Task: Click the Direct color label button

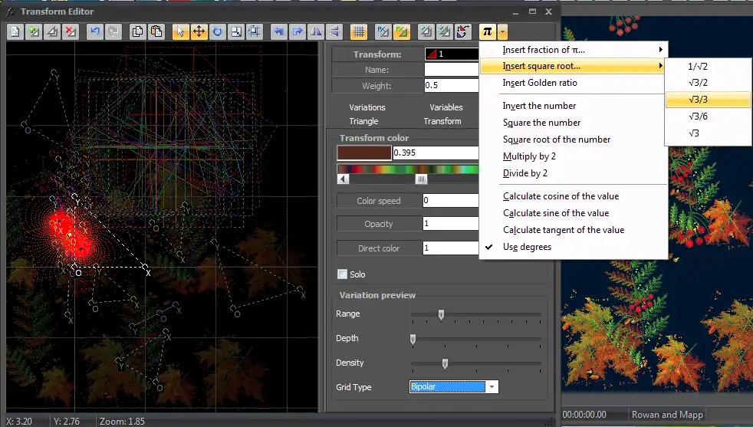Action: click(x=379, y=248)
